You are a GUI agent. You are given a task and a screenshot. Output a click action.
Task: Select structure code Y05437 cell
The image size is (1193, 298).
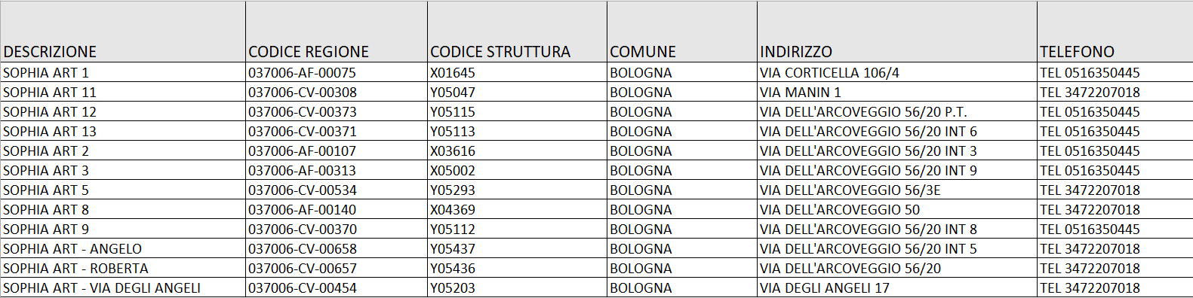517,248
